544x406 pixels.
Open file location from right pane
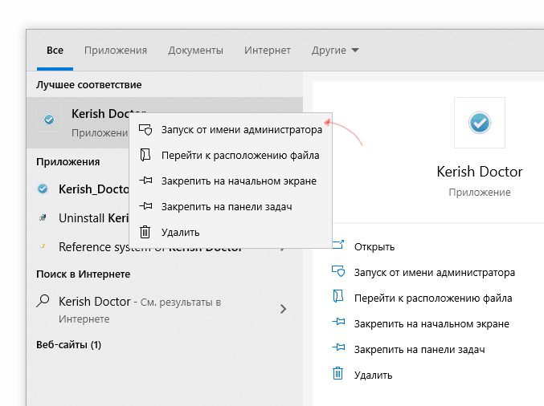[433, 298]
